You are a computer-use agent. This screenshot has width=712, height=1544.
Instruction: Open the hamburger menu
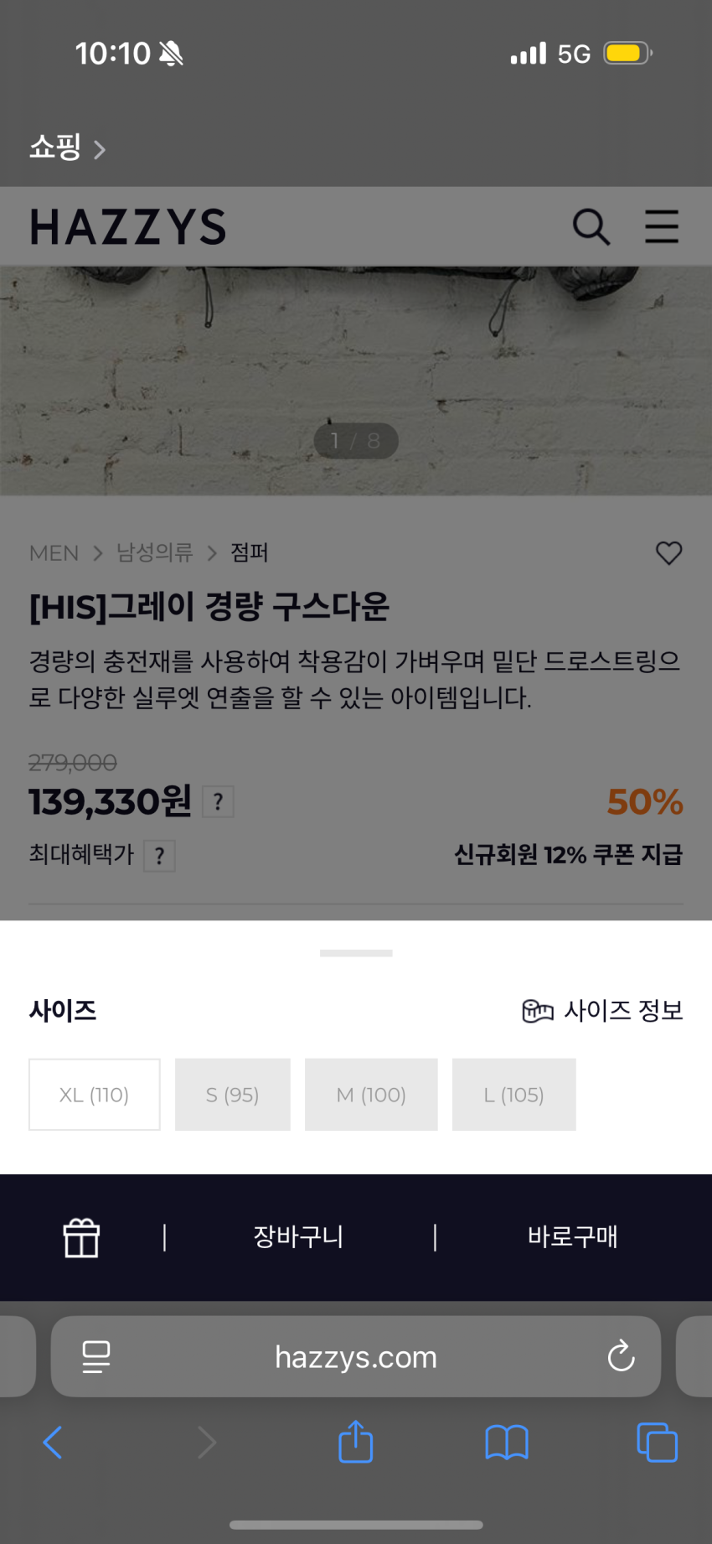[661, 226]
